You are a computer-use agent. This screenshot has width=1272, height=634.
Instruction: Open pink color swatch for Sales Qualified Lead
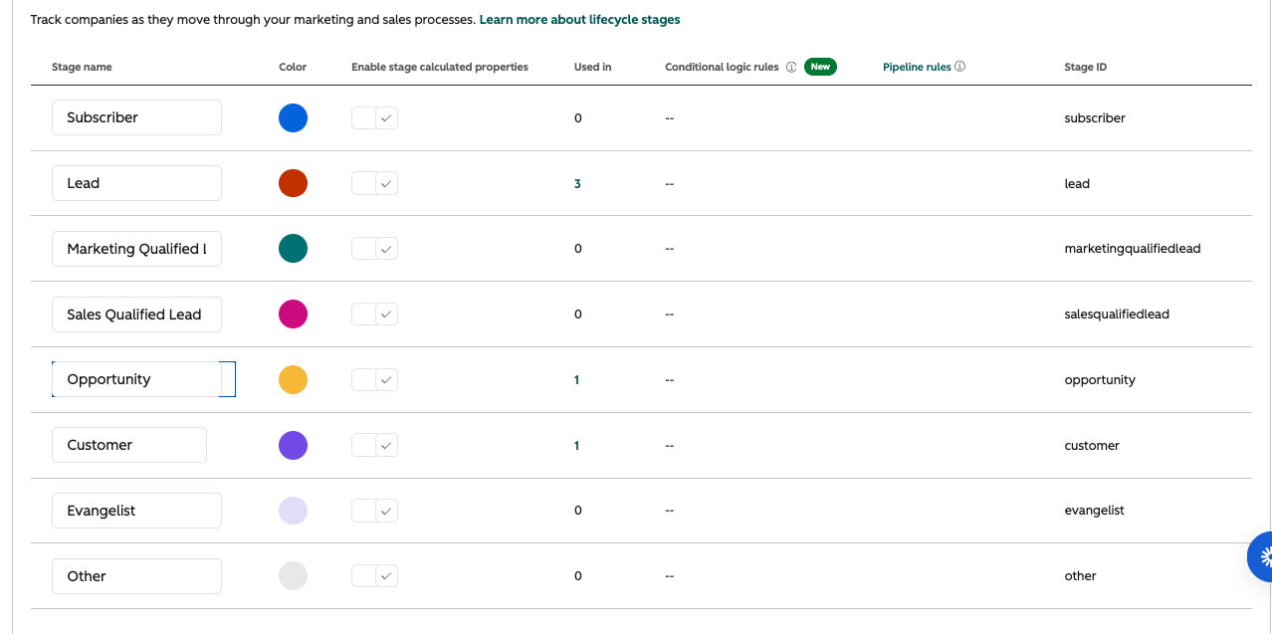(x=293, y=315)
